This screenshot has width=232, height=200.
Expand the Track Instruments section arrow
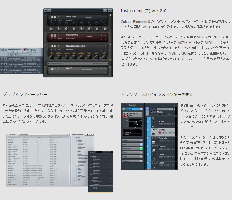coord(49,63)
